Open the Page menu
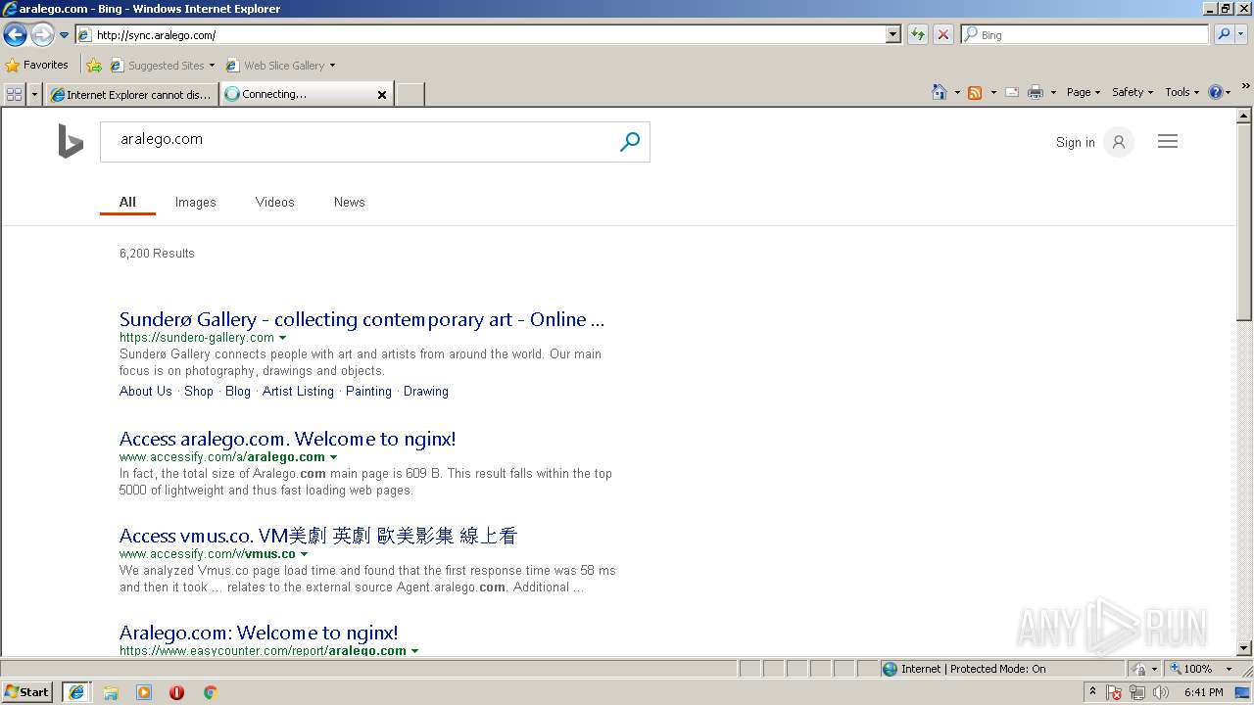 click(1084, 92)
